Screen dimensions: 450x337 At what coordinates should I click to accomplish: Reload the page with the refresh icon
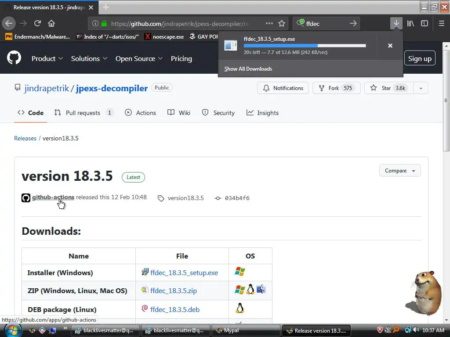(38, 24)
